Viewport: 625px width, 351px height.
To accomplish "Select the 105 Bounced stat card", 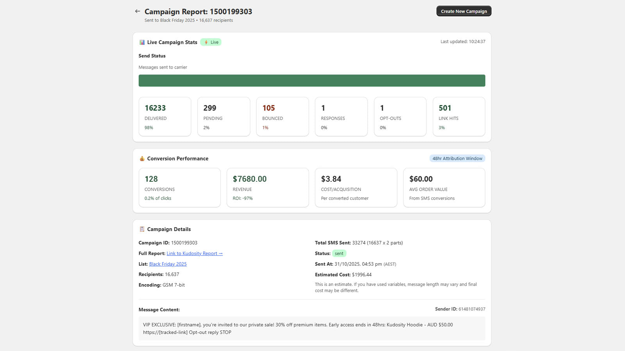I will pos(282,117).
